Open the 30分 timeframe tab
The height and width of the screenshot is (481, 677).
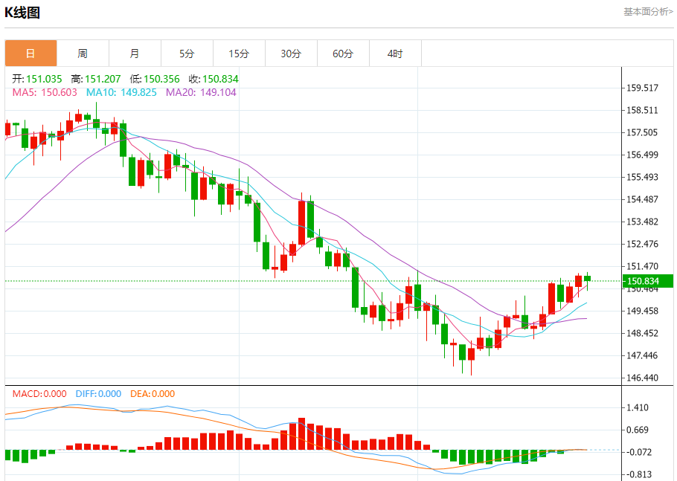[x=291, y=54]
